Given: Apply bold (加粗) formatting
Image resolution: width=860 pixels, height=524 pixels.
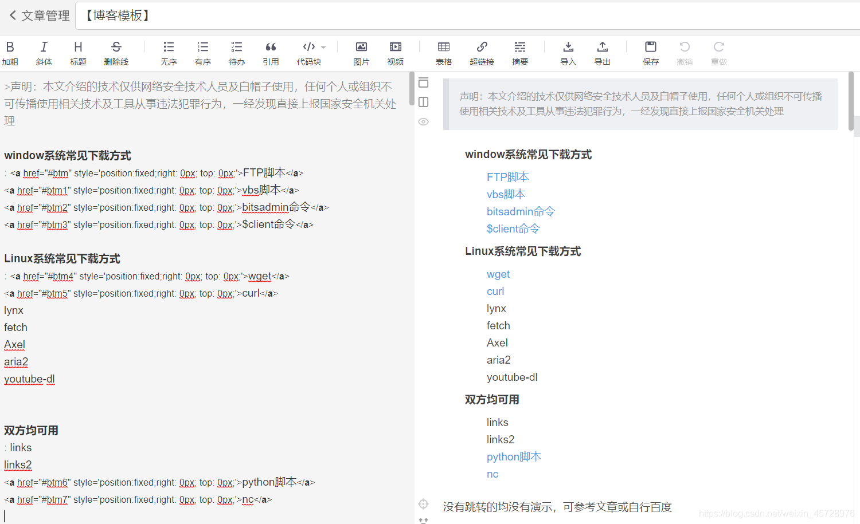Looking at the screenshot, I should pos(10,53).
